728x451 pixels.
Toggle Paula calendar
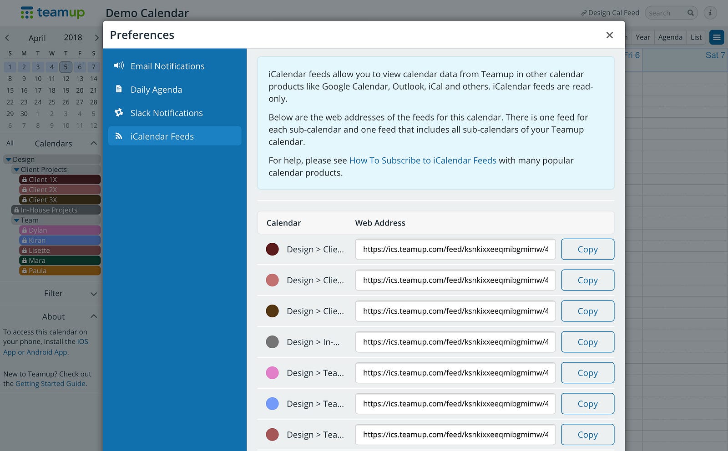click(60, 271)
